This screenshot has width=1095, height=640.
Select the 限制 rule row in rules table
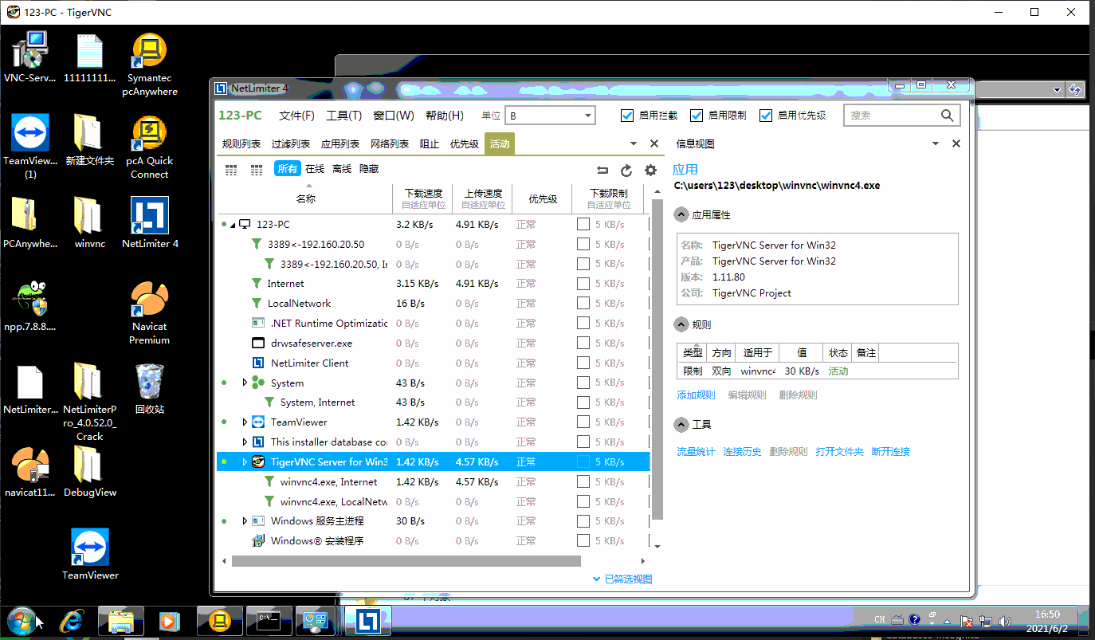817,371
